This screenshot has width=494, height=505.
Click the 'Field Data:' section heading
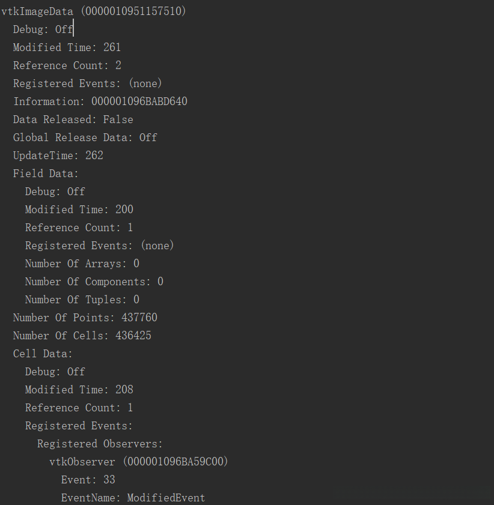click(46, 174)
